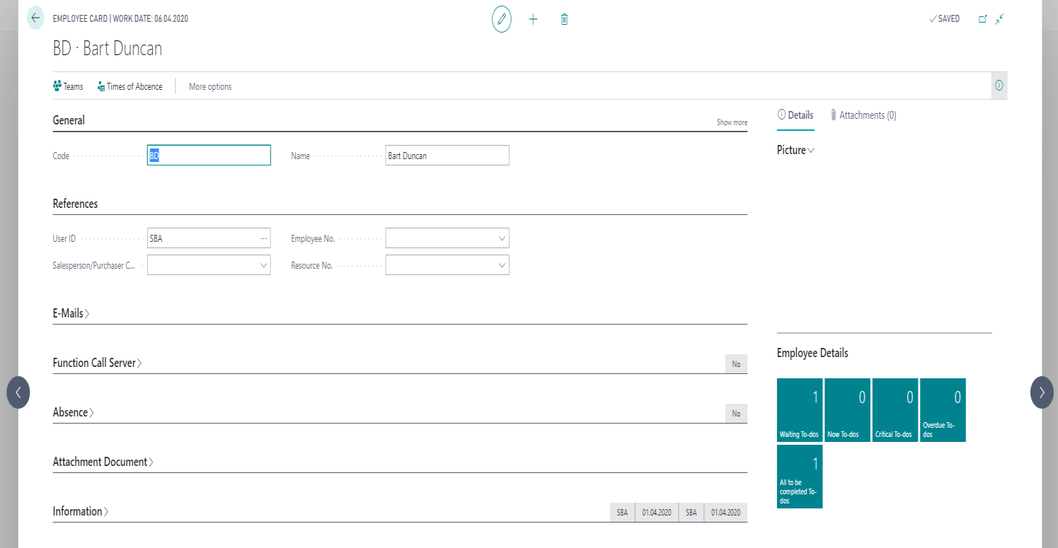Open the Salesperson/Purchaser Code dropdown
Screen dimensions: 1058x548
tap(262, 264)
